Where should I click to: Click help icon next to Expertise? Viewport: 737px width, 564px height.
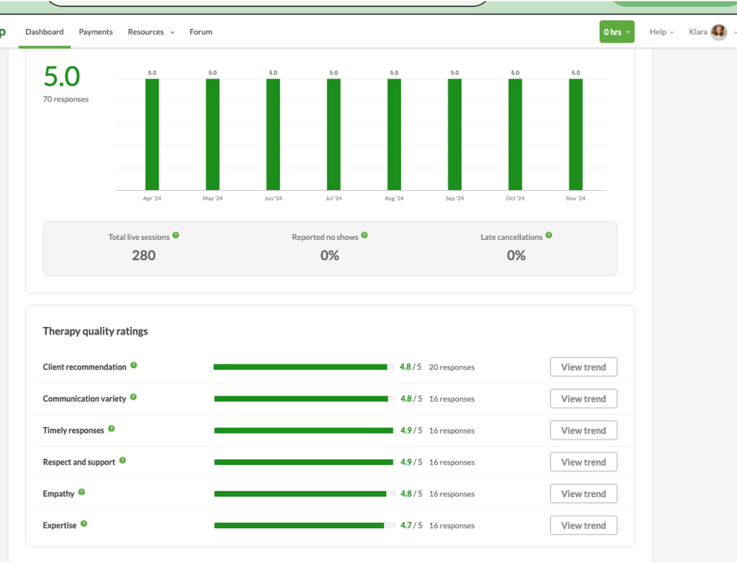84,524
